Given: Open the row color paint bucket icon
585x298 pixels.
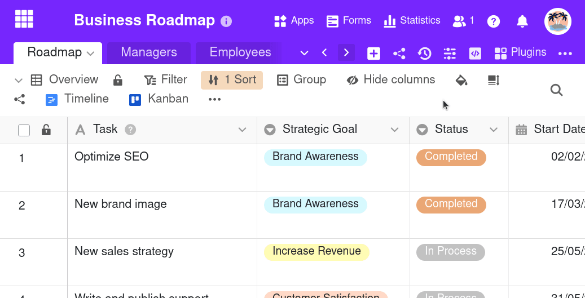Looking at the screenshot, I should click(x=461, y=80).
